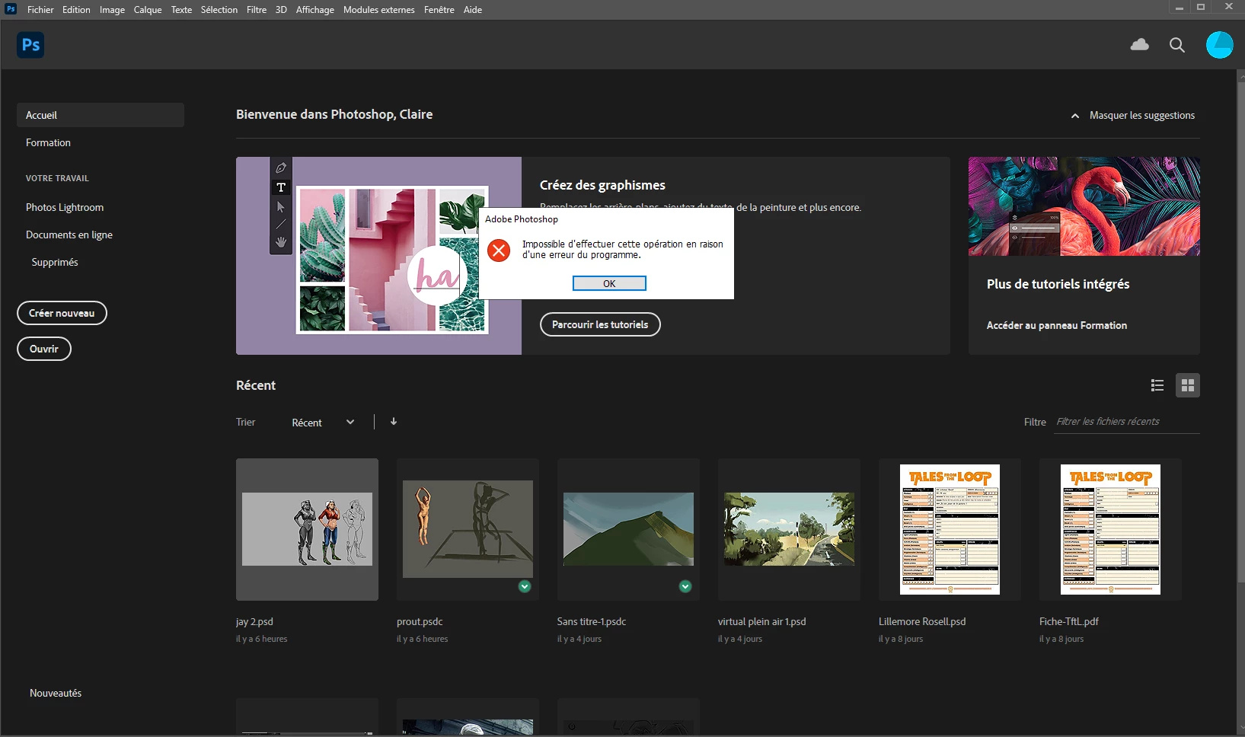Click the red error icon in dialog
This screenshot has width=1245, height=737.
coord(499,250)
